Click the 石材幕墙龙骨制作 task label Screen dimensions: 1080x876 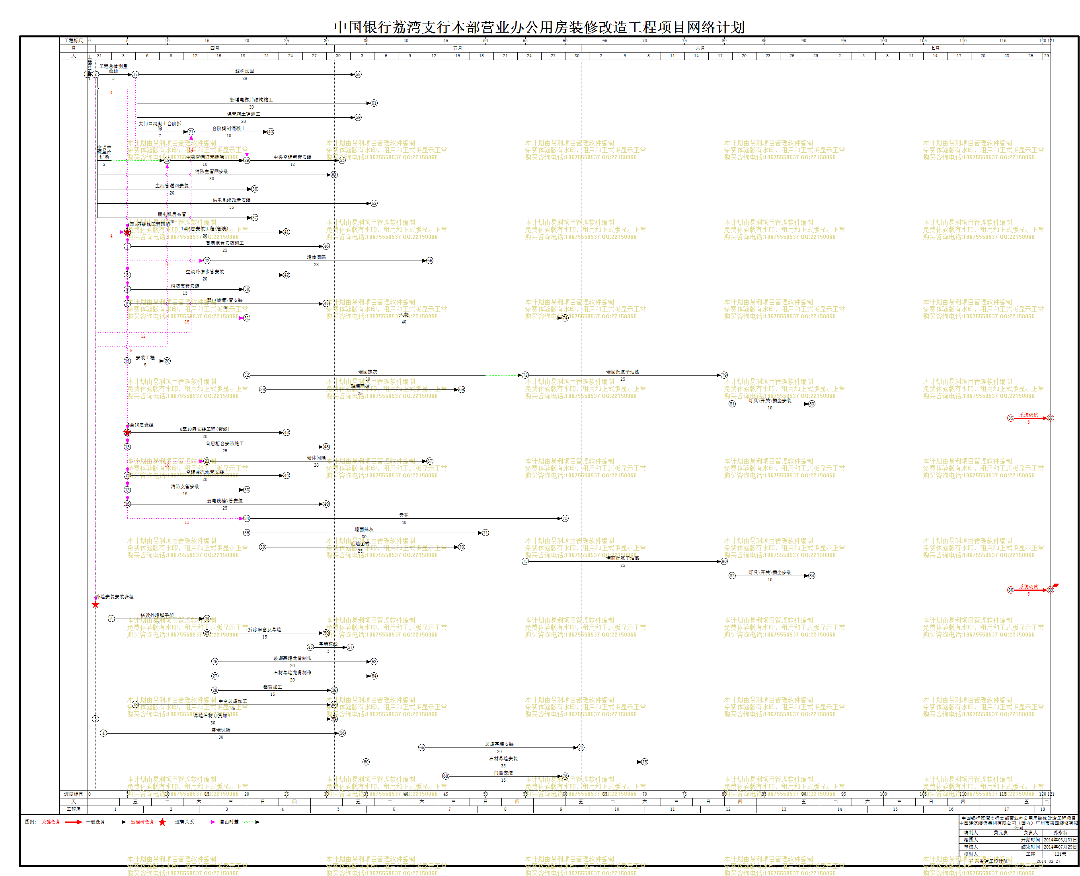[292, 673]
